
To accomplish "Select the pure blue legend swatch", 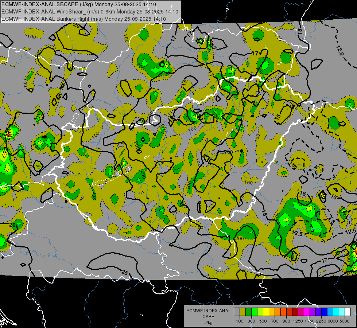I will pos(324,312).
